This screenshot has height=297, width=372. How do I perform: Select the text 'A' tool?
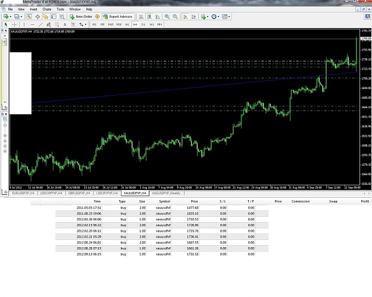(65, 24)
